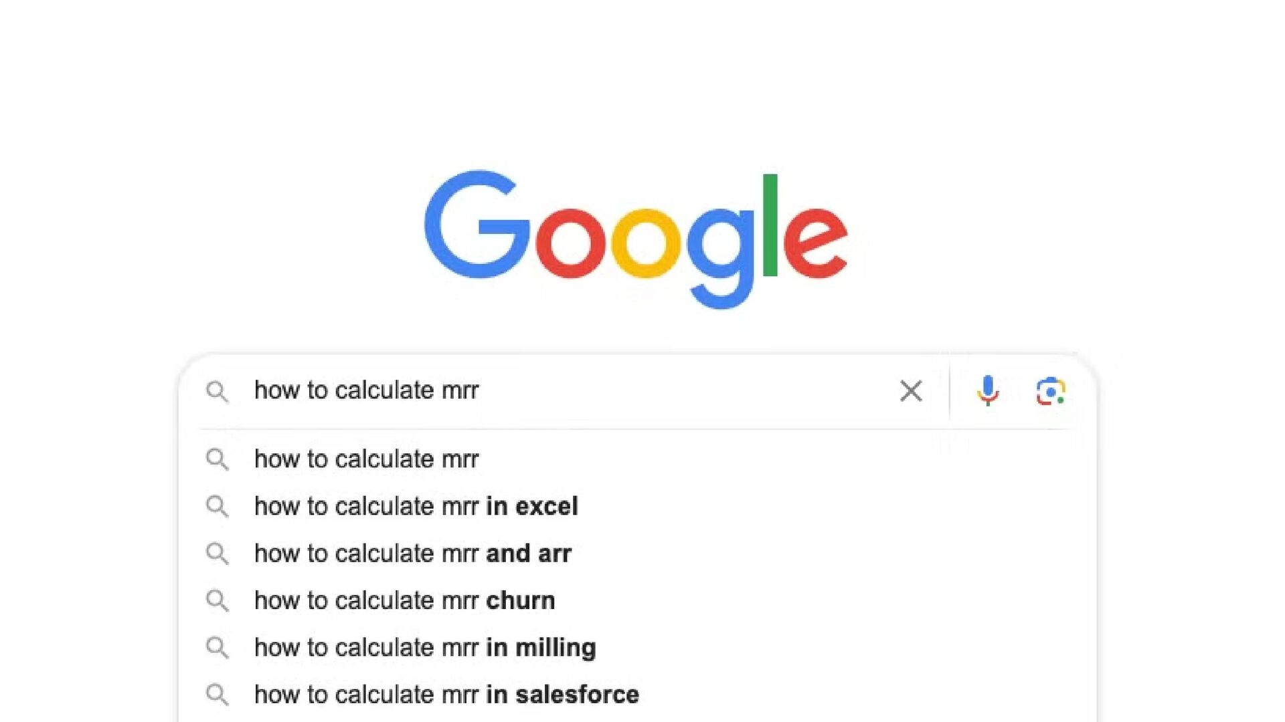Click magnifier icon beside 'churn' suggestion
The height and width of the screenshot is (722, 1285).
[217, 601]
